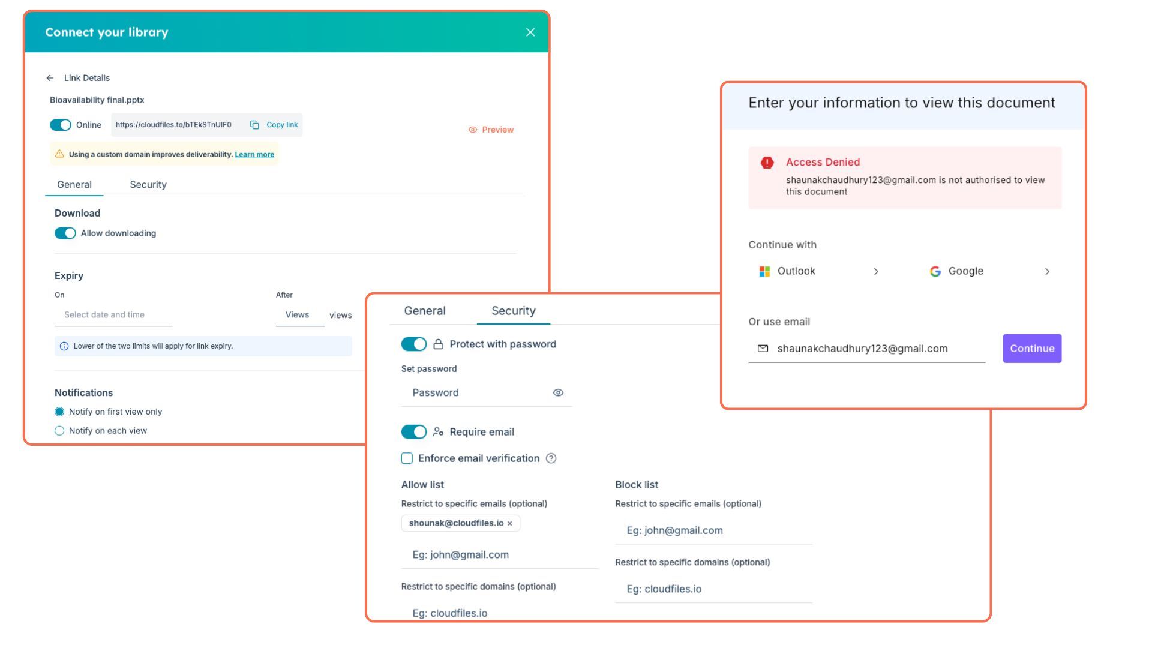Continue with Google
The width and height of the screenshot is (1152, 648).
coord(991,272)
